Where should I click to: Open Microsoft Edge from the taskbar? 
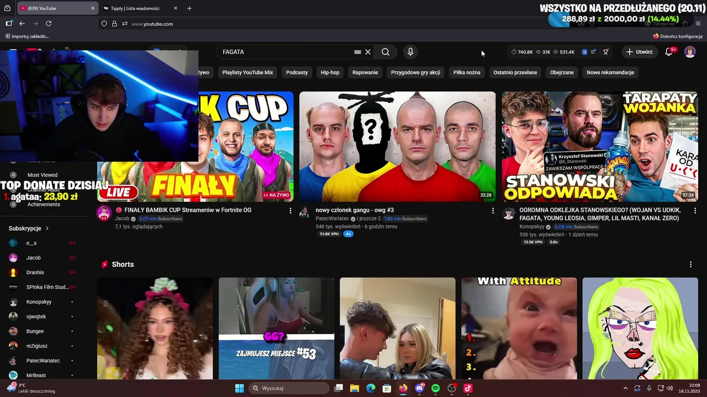point(371,388)
